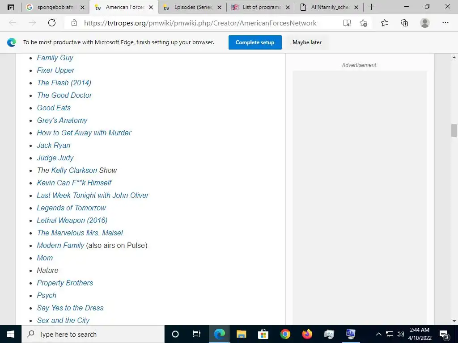Image resolution: width=458 pixels, height=343 pixels.
Task: Switch to the List of programs tab
Action: (257, 7)
